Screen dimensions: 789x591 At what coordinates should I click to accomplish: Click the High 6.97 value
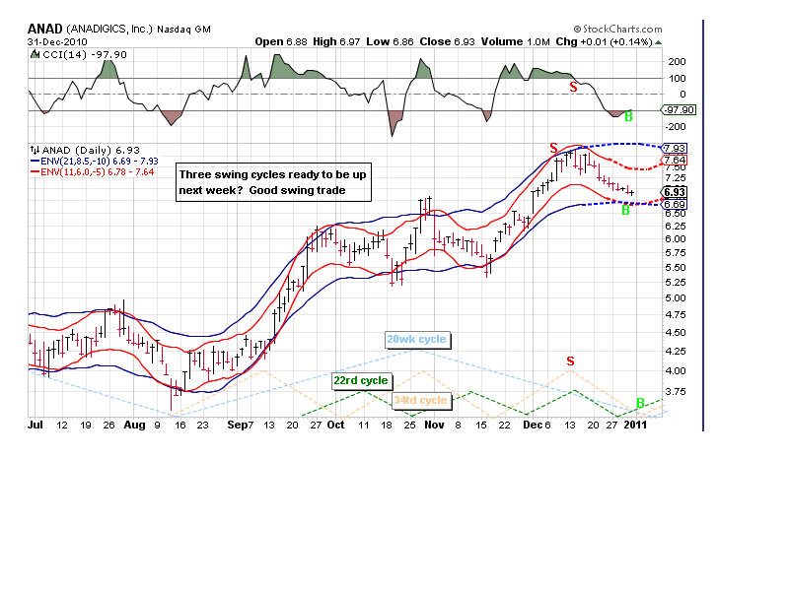336,41
